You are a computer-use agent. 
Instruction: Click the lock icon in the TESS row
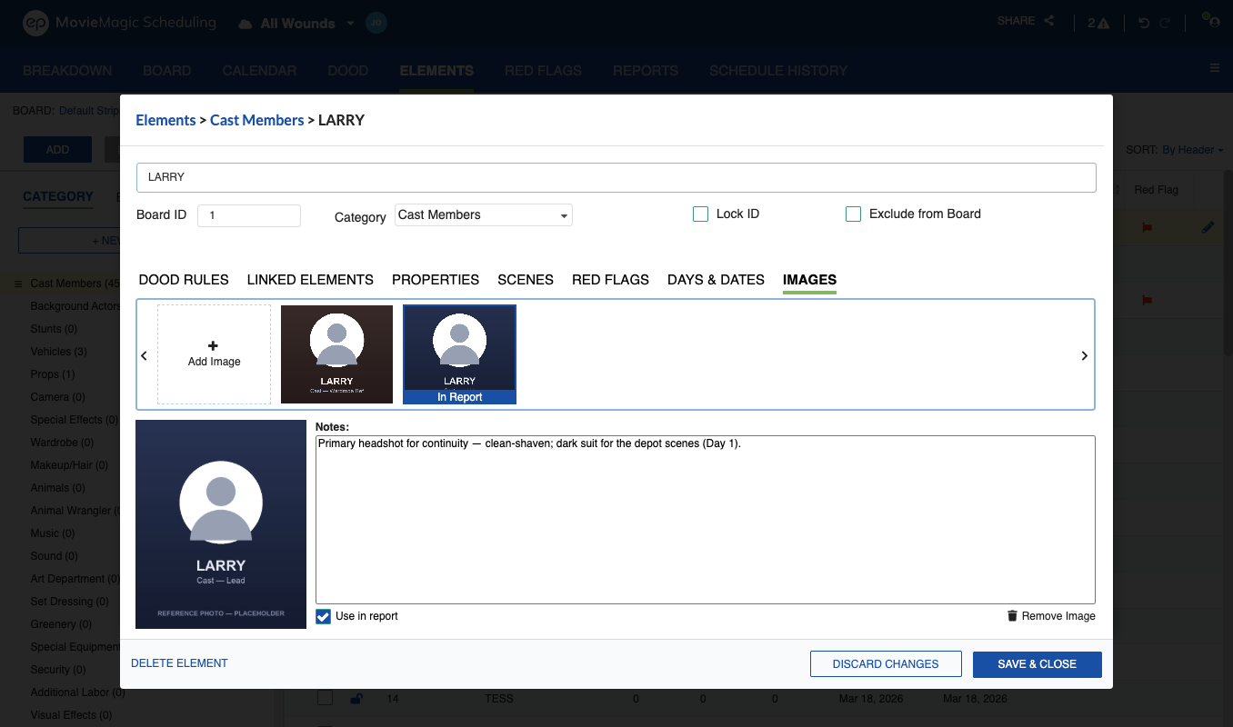point(356,699)
